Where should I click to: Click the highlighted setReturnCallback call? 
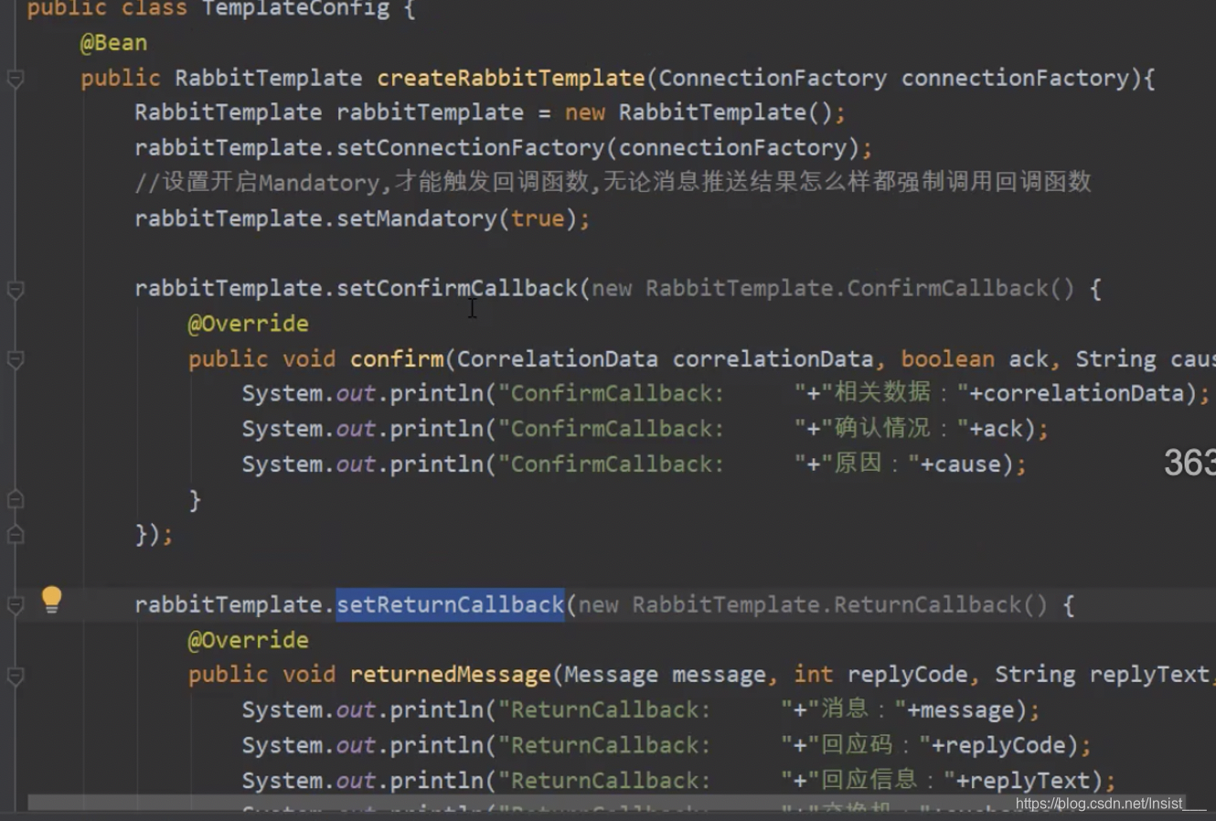pyautogui.click(x=451, y=604)
